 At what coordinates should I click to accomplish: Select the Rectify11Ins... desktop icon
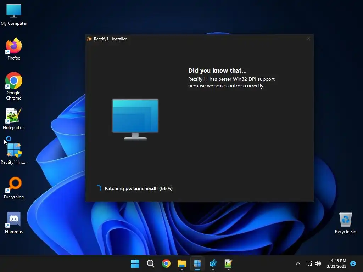click(x=14, y=153)
